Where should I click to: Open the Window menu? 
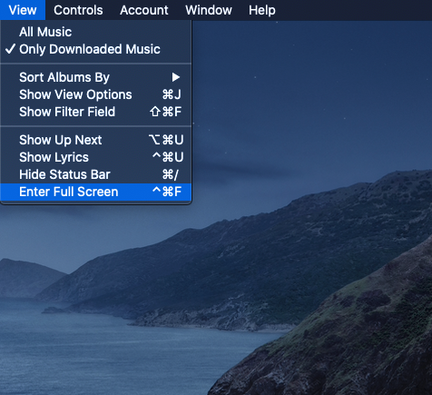[209, 10]
